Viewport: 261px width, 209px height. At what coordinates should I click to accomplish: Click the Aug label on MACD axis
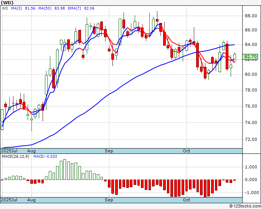31,200
